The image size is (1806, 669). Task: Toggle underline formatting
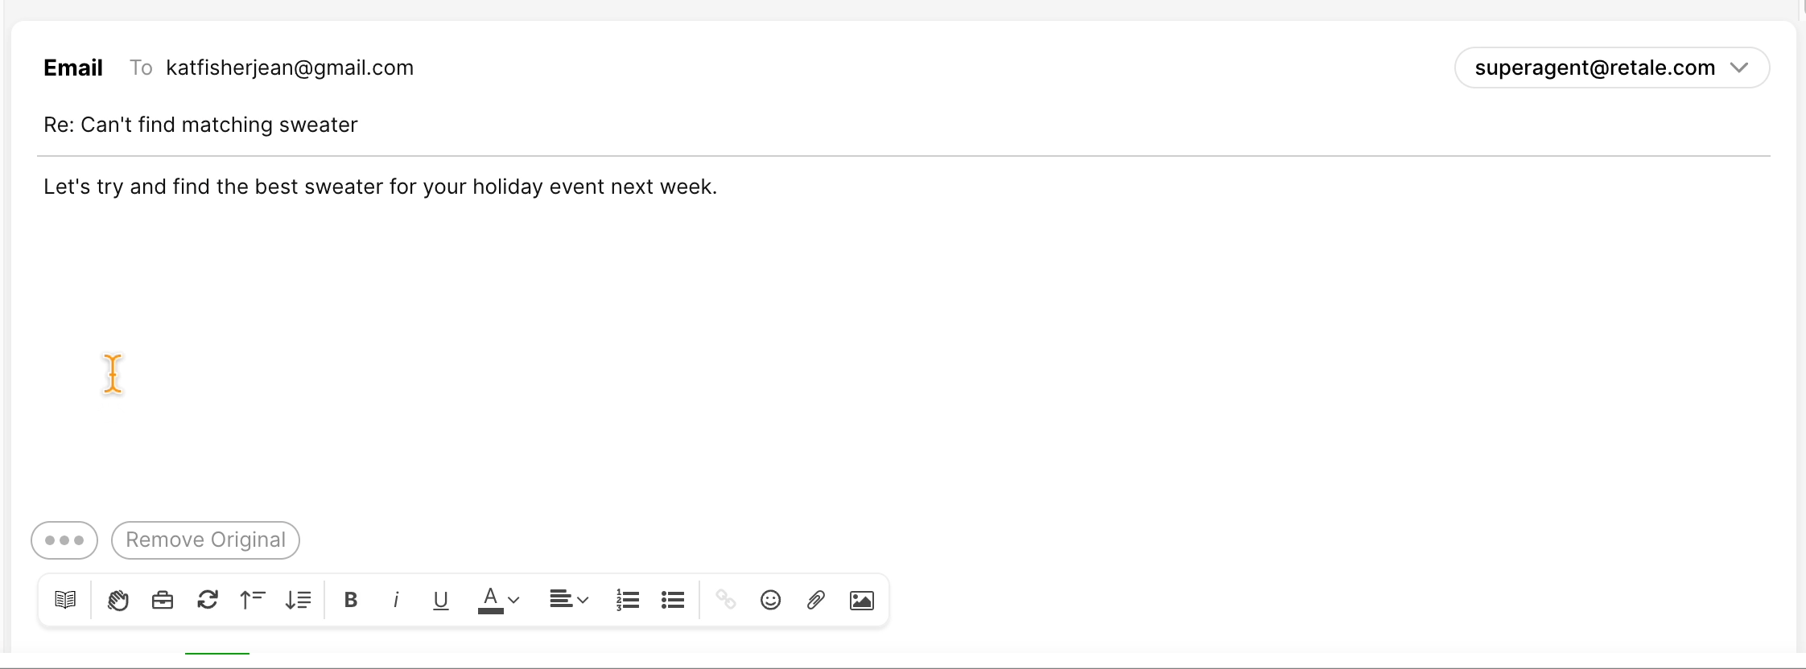tap(441, 600)
